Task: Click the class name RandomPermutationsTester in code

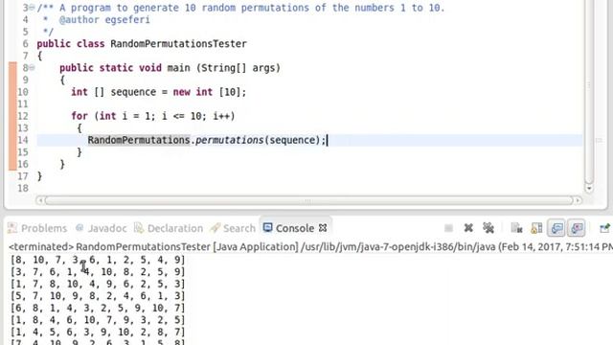Action: point(178,44)
